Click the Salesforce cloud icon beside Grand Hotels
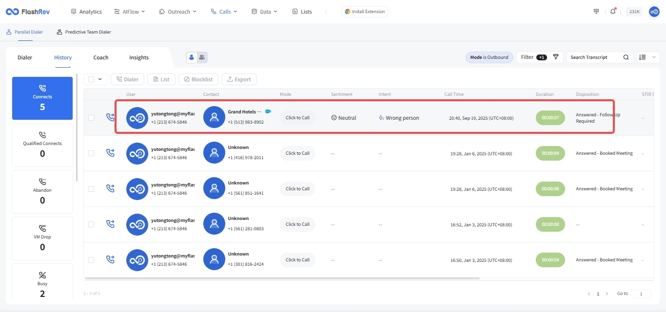 (268, 111)
